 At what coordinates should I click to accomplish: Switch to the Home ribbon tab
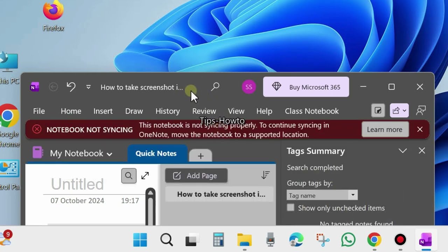coord(71,111)
